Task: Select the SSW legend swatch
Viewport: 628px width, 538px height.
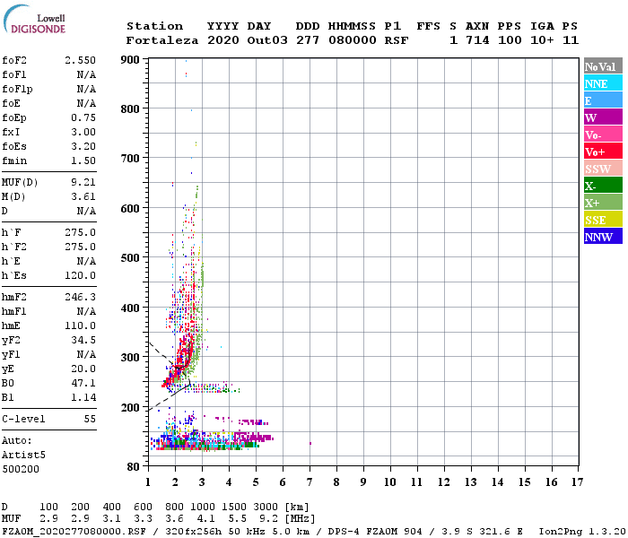Action: tap(603, 169)
